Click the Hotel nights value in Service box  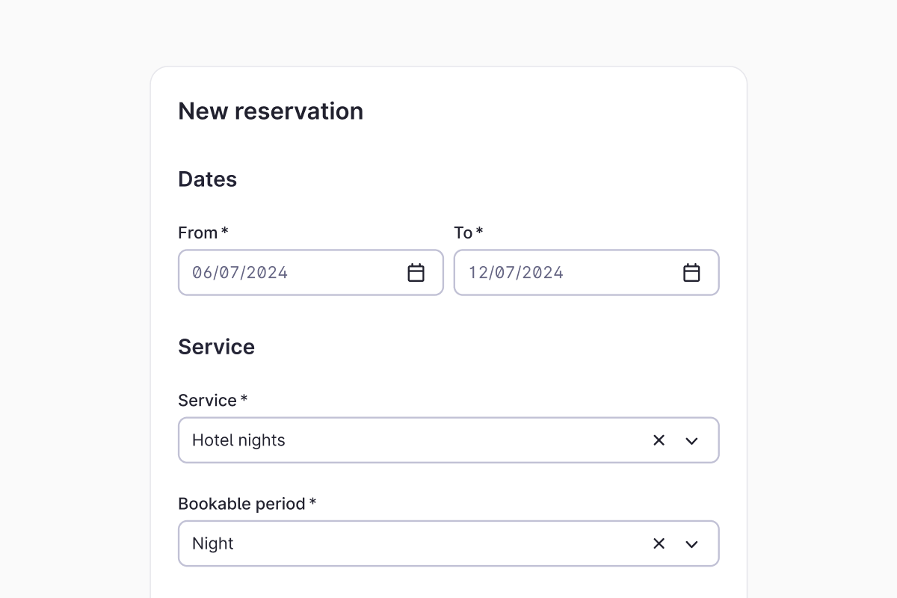[x=238, y=440]
